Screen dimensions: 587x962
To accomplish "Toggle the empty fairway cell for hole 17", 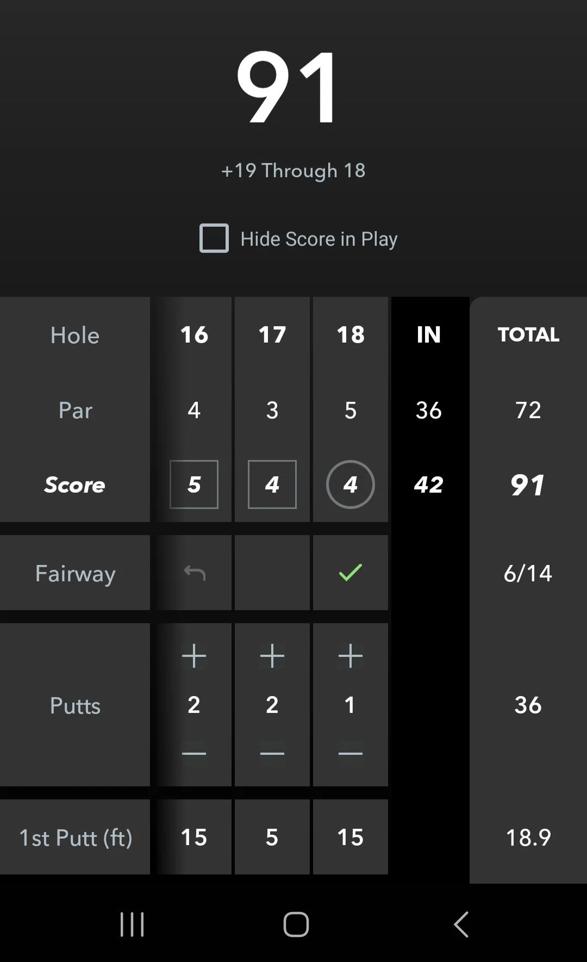I will click(x=272, y=572).
